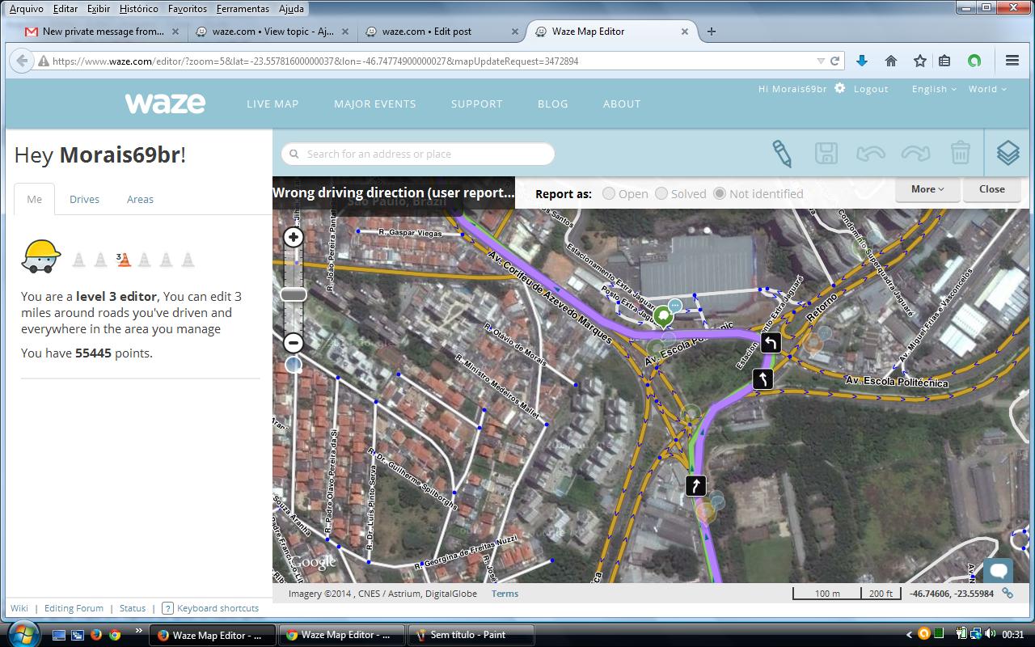Click the save floppy disk icon
This screenshot has width=1035, height=647.
click(826, 153)
